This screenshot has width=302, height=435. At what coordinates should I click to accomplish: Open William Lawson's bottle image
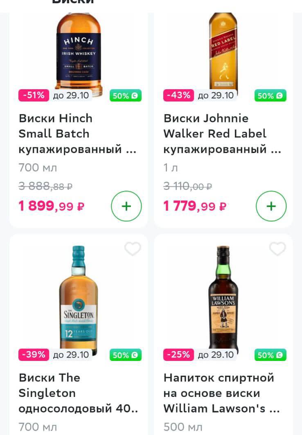point(223,299)
